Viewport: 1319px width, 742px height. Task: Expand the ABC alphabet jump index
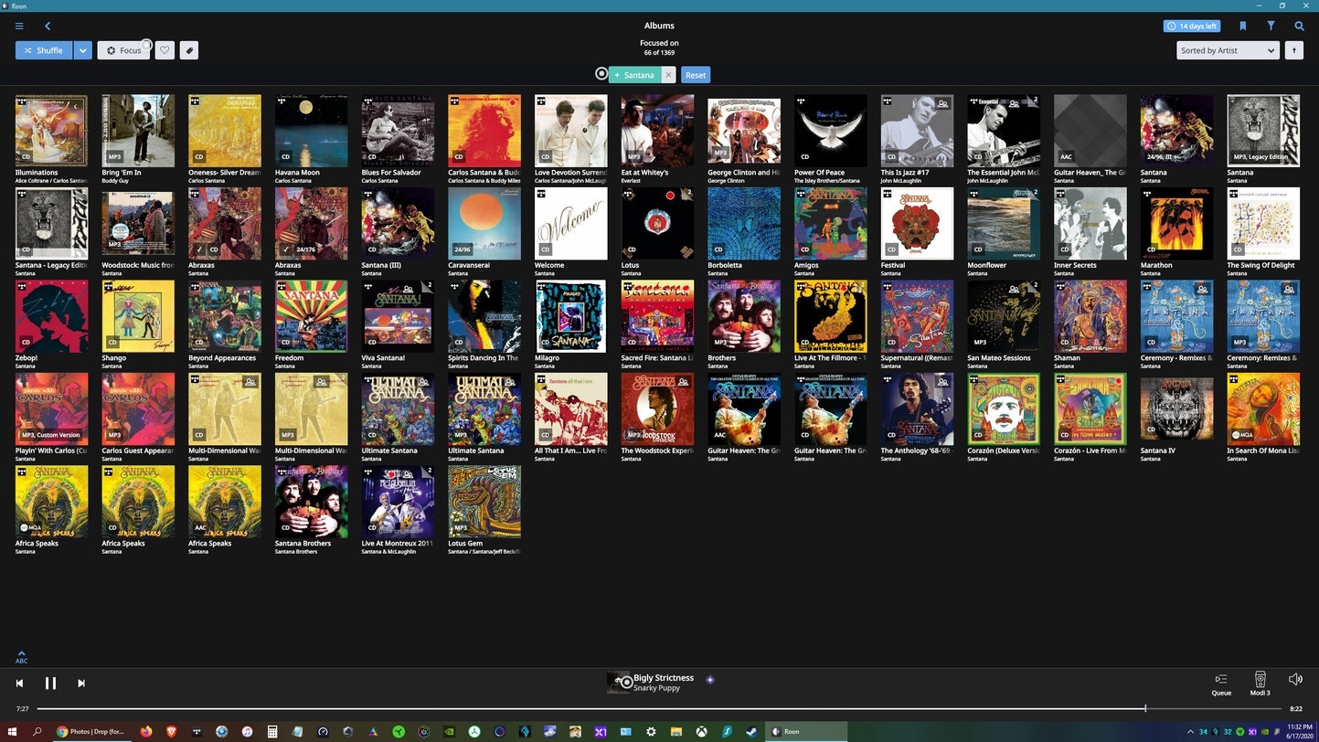(x=21, y=657)
